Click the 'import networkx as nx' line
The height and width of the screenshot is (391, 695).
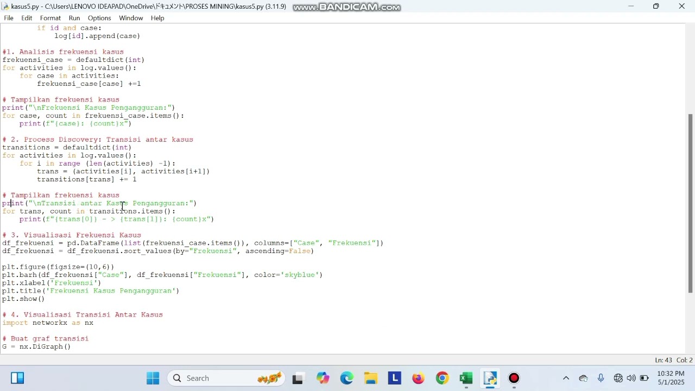pos(48,323)
